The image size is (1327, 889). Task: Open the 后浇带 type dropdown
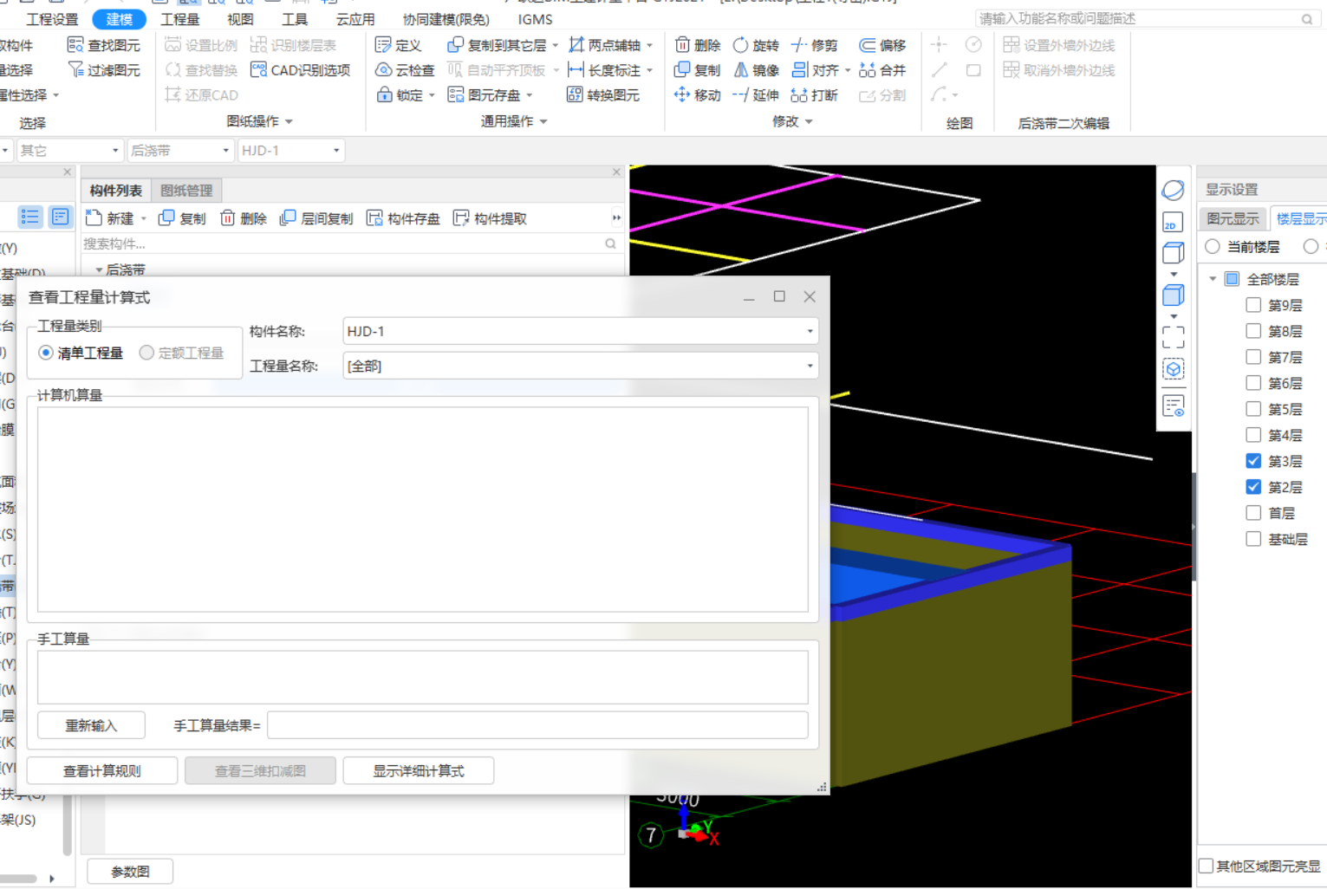[179, 151]
